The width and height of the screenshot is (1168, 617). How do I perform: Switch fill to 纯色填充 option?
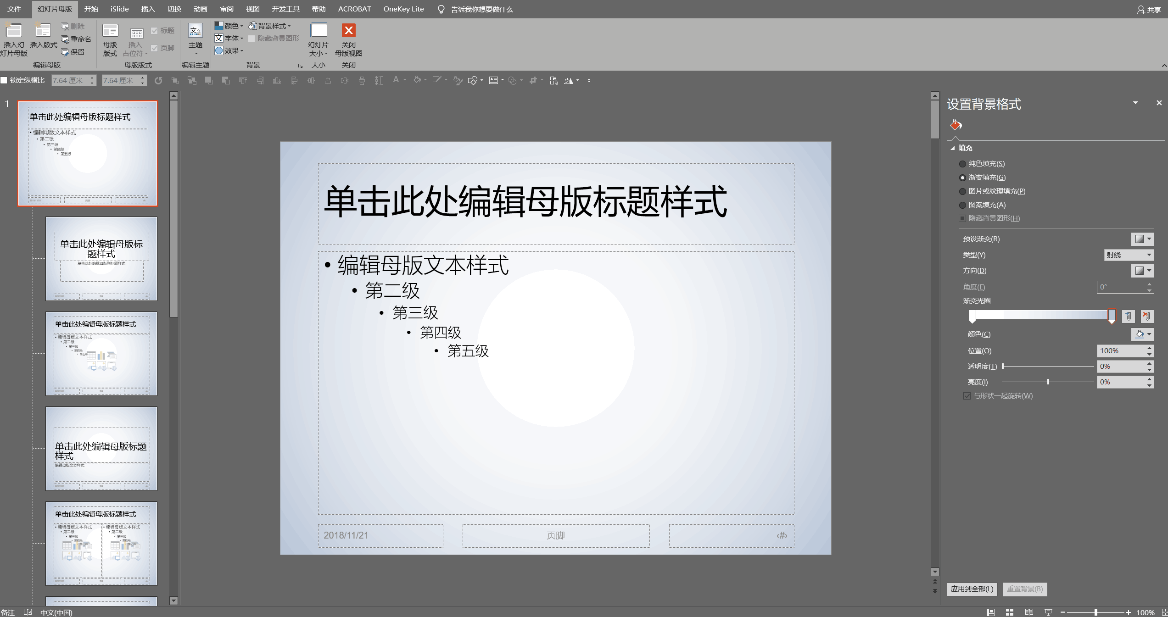click(962, 164)
